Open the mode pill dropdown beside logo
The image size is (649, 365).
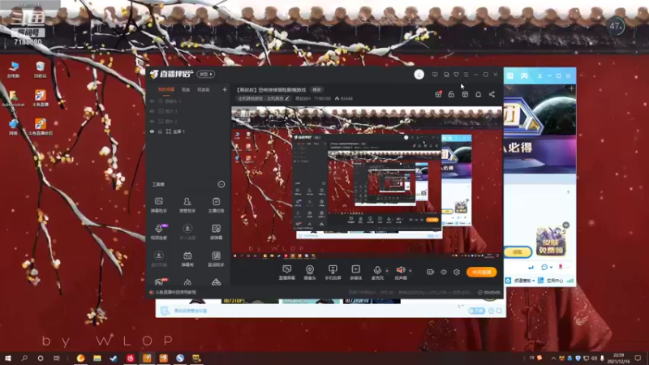click(206, 75)
